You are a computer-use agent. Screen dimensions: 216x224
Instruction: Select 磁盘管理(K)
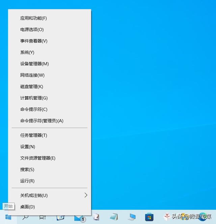(x=50, y=87)
